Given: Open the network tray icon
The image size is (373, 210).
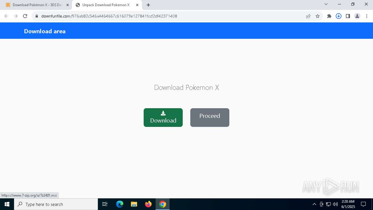Looking at the screenshot, I should (328, 204).
